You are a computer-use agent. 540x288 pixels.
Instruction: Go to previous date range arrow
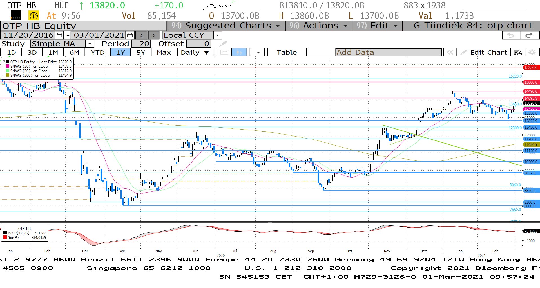click(141, 35)
